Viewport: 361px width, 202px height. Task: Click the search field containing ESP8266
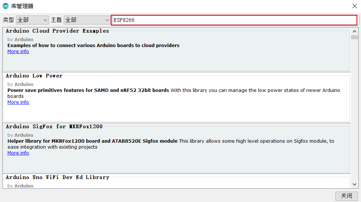[234, 20]
